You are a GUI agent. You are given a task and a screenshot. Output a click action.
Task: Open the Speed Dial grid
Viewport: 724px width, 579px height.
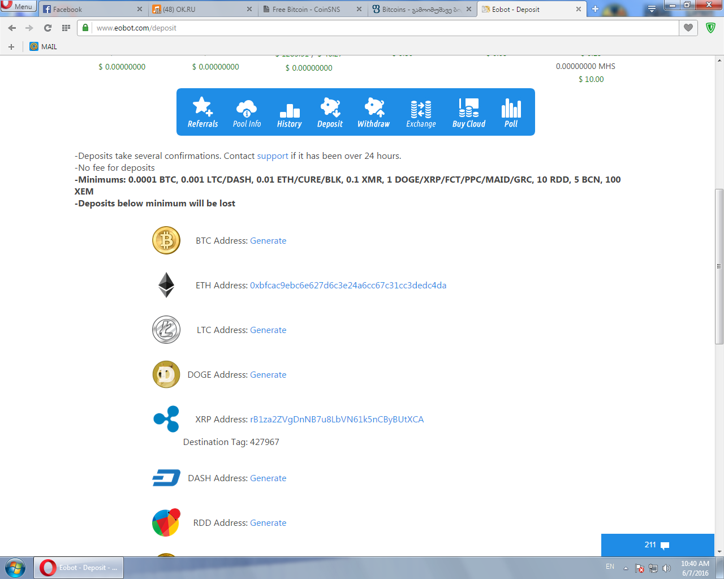[x=66, y=28]
